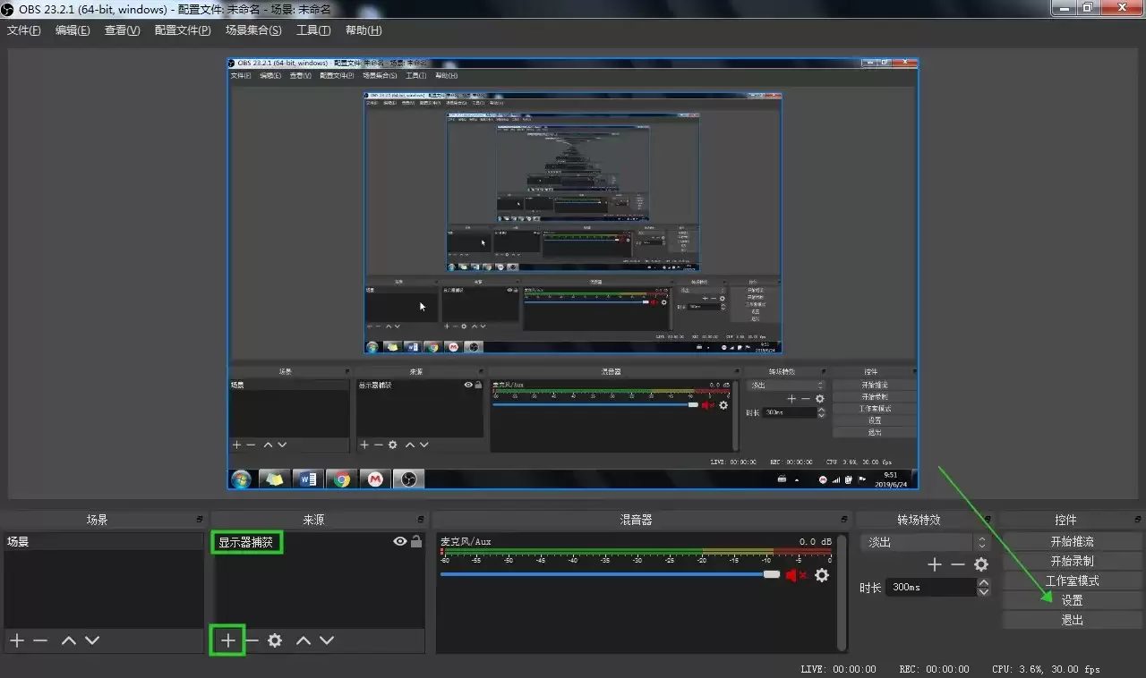
Task: Add a new source with plus icon
Action: (228, 640)
